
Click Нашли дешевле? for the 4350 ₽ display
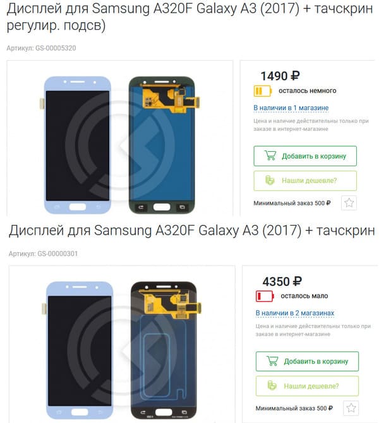click(x=307, y=386)
